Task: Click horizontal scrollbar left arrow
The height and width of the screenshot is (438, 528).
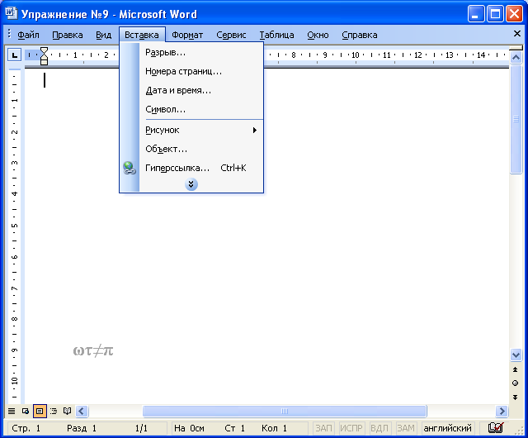Action: (82, 411)
